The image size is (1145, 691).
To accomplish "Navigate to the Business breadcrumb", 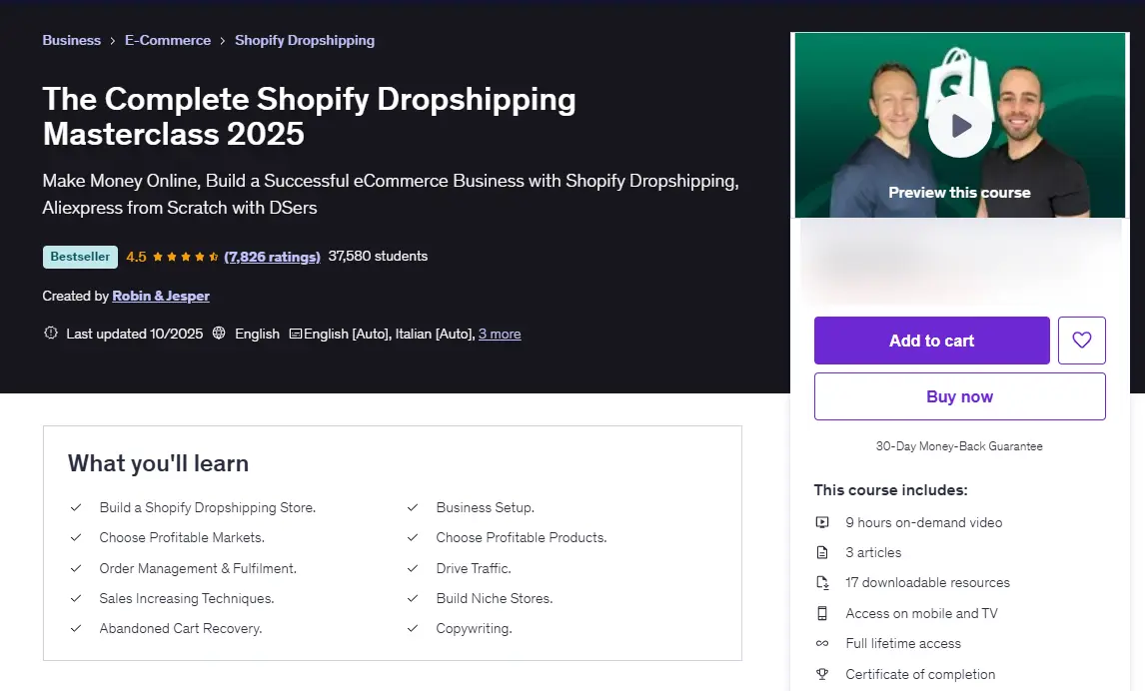I will click(x=71, y=40).
